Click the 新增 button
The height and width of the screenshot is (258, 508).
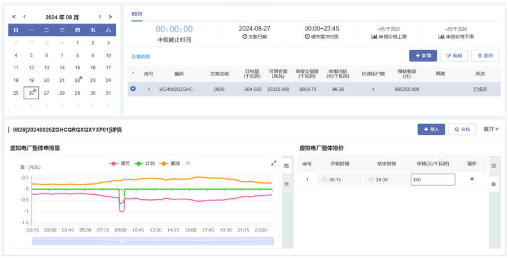423,55
